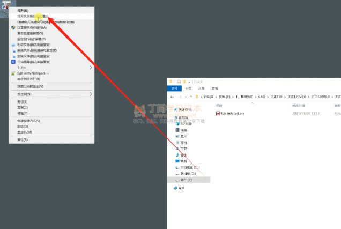341x229 pixels.
Task: Choose 固定到"开始"屏幕(P) in the context menu
Action: (51, 39)
